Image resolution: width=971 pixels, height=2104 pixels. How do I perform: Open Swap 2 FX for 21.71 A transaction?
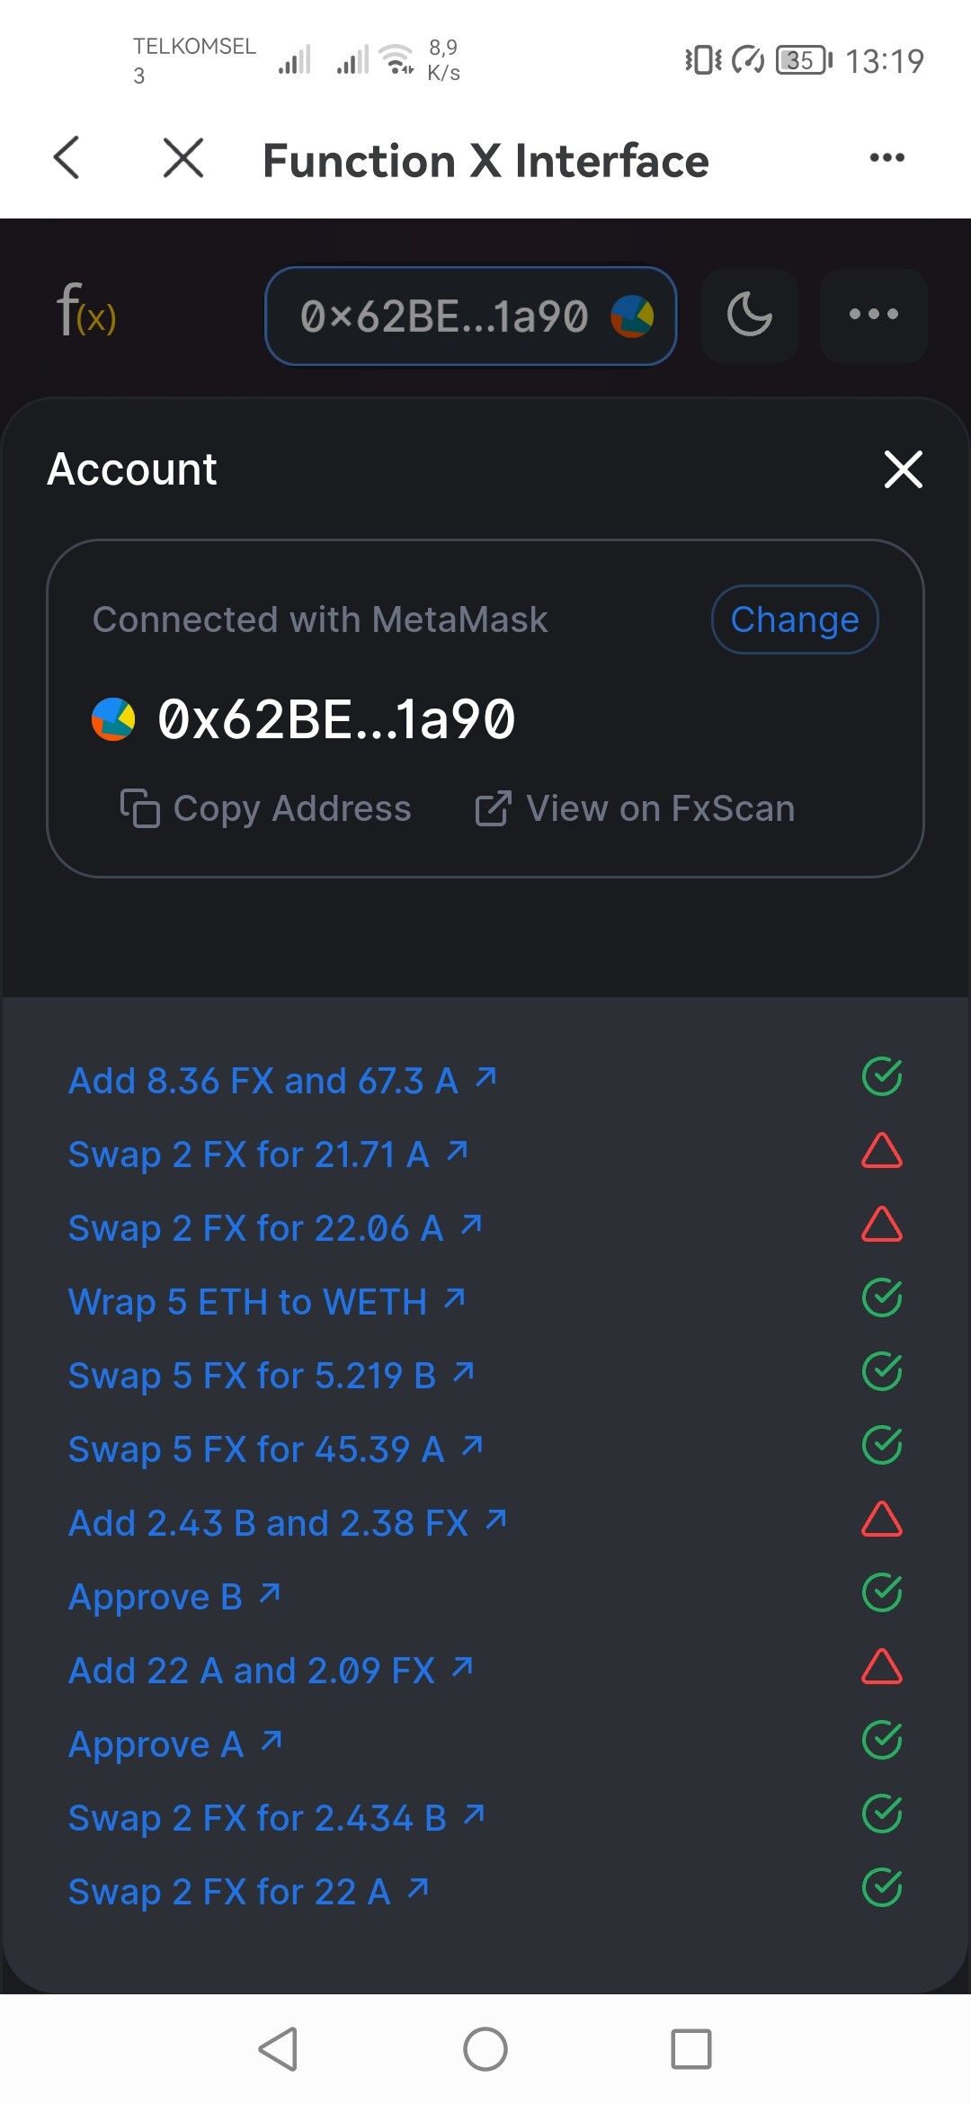pyautogui.click(x=269, y=1154)
